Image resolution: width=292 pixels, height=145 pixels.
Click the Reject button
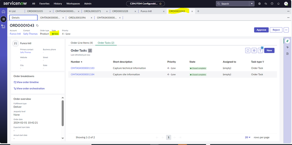(x=276, y=30)
